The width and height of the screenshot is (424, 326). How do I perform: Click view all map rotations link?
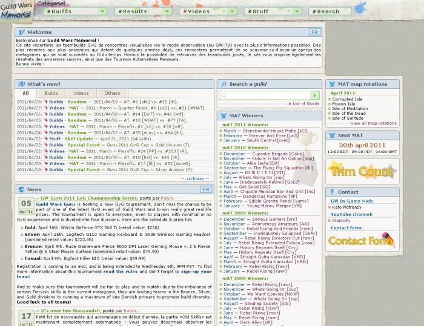point(374,123)
